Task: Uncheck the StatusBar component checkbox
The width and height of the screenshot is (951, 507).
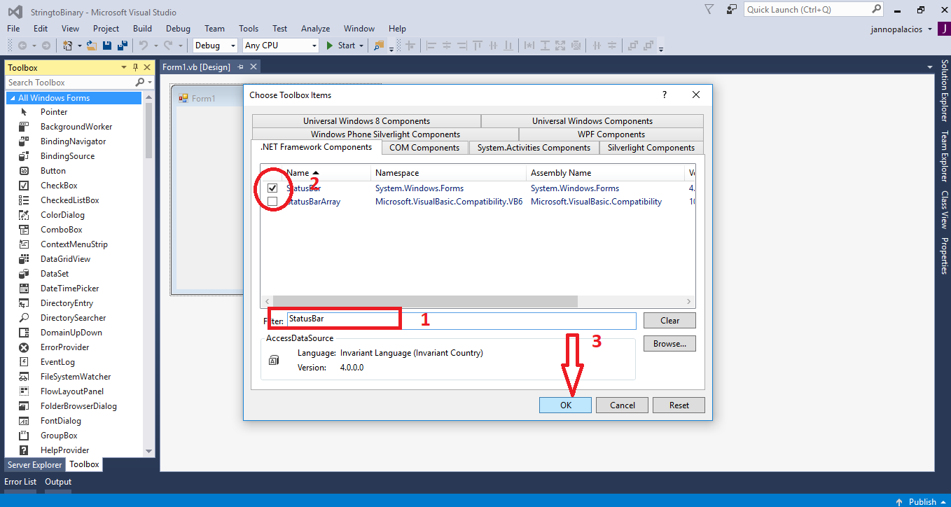Action: coord(272,188)
